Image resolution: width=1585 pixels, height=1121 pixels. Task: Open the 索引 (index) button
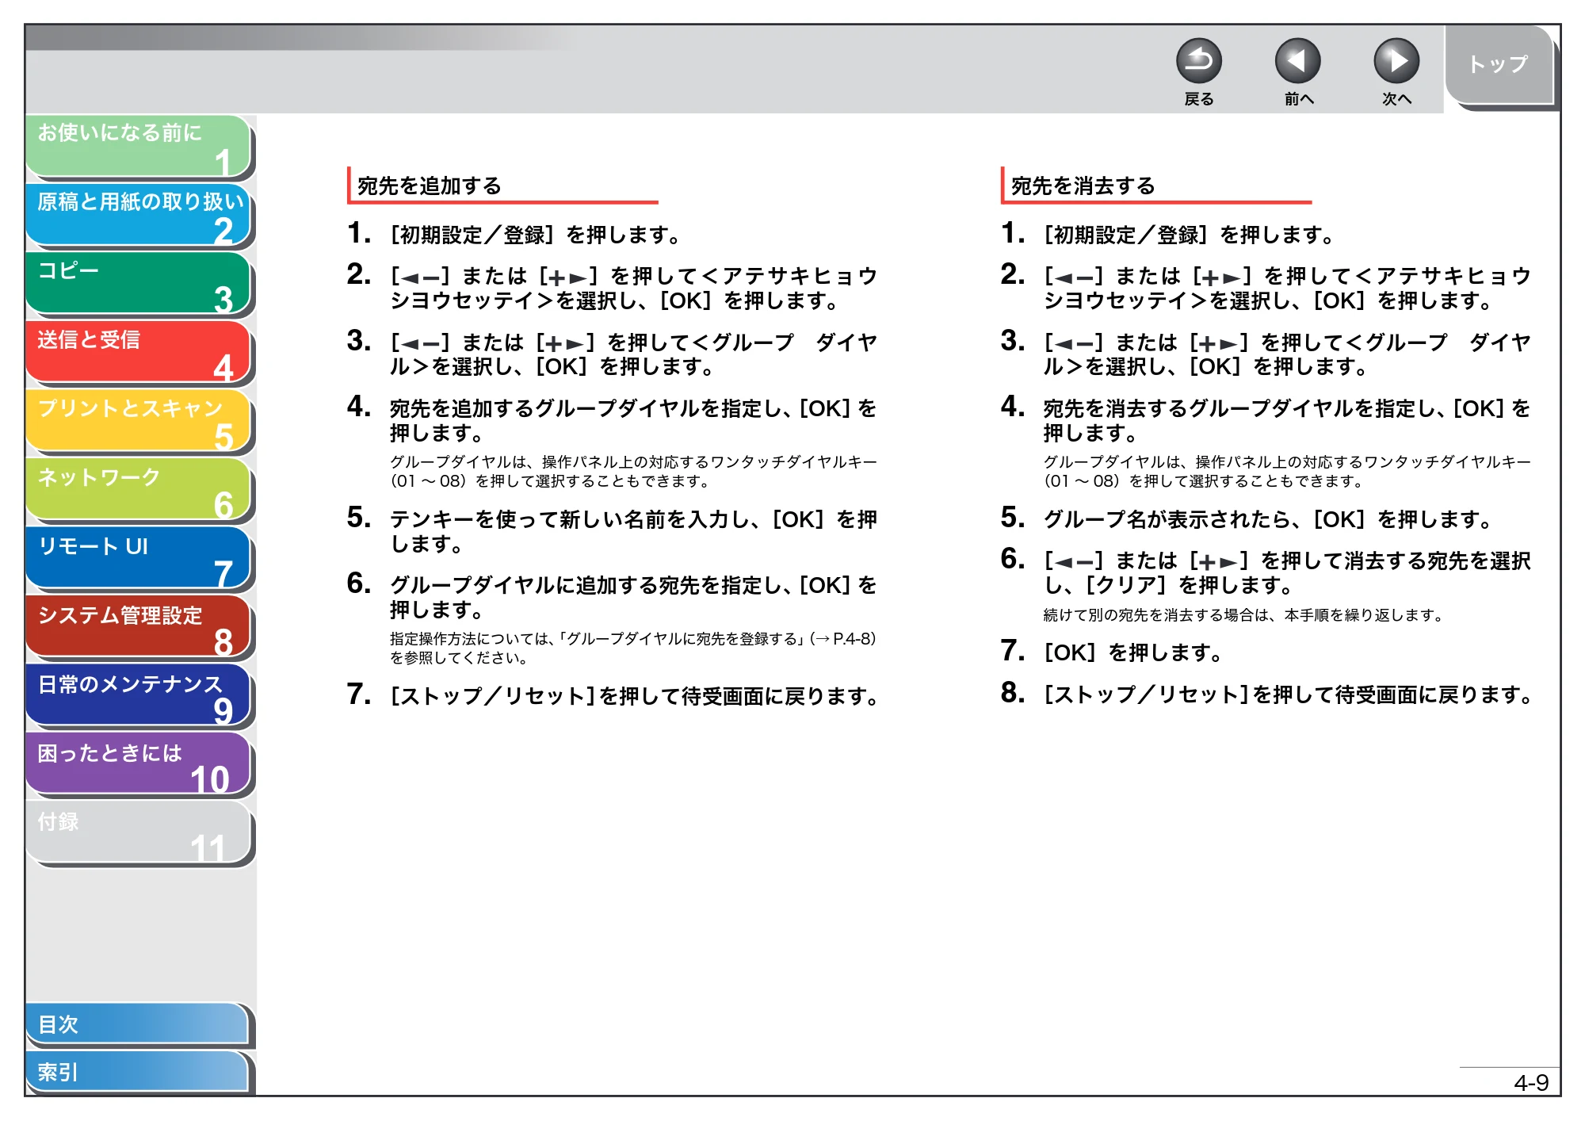pyautogui.click(x=138, y=1072)
